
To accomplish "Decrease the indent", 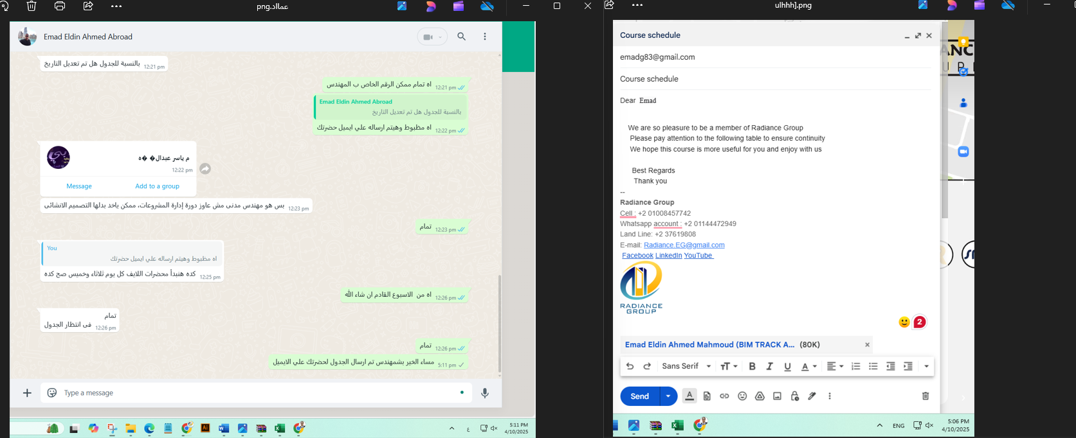I will pyautogui.click(x=891, y=366).
